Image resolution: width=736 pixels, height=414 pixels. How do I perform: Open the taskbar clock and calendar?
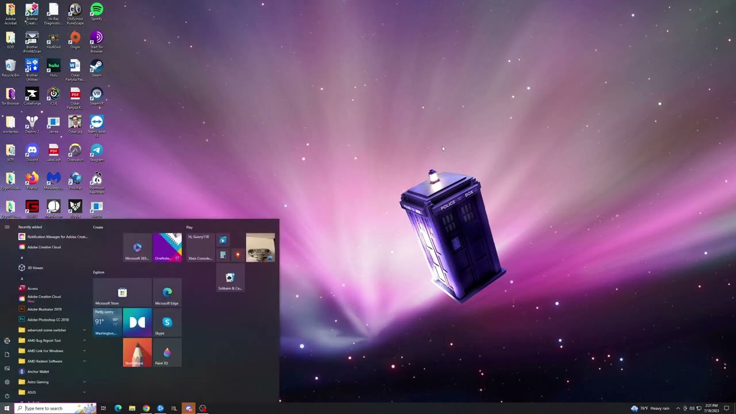click(x=711, y=408)
